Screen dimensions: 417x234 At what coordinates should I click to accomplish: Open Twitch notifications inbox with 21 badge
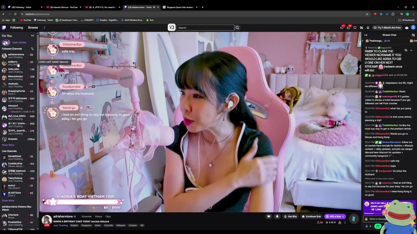coord(342,28)
